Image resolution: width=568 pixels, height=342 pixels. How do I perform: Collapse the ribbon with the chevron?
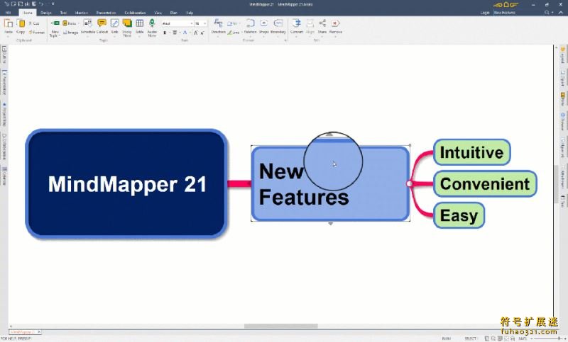point(561,12)
